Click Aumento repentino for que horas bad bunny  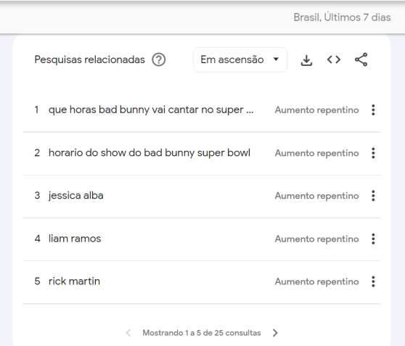click(x=316, y=110)
